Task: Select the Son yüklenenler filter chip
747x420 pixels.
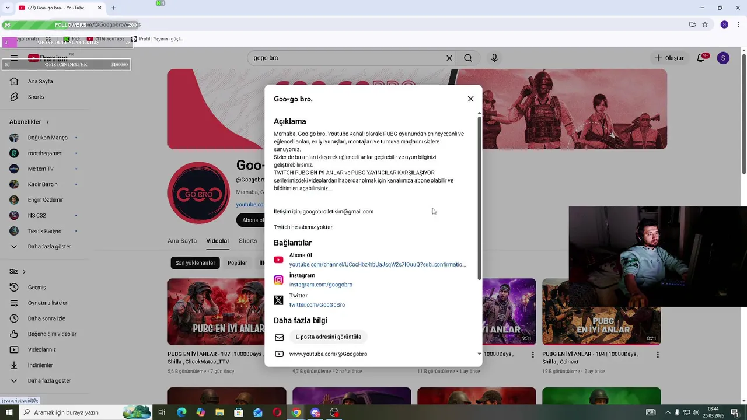Action: (196, 263)
